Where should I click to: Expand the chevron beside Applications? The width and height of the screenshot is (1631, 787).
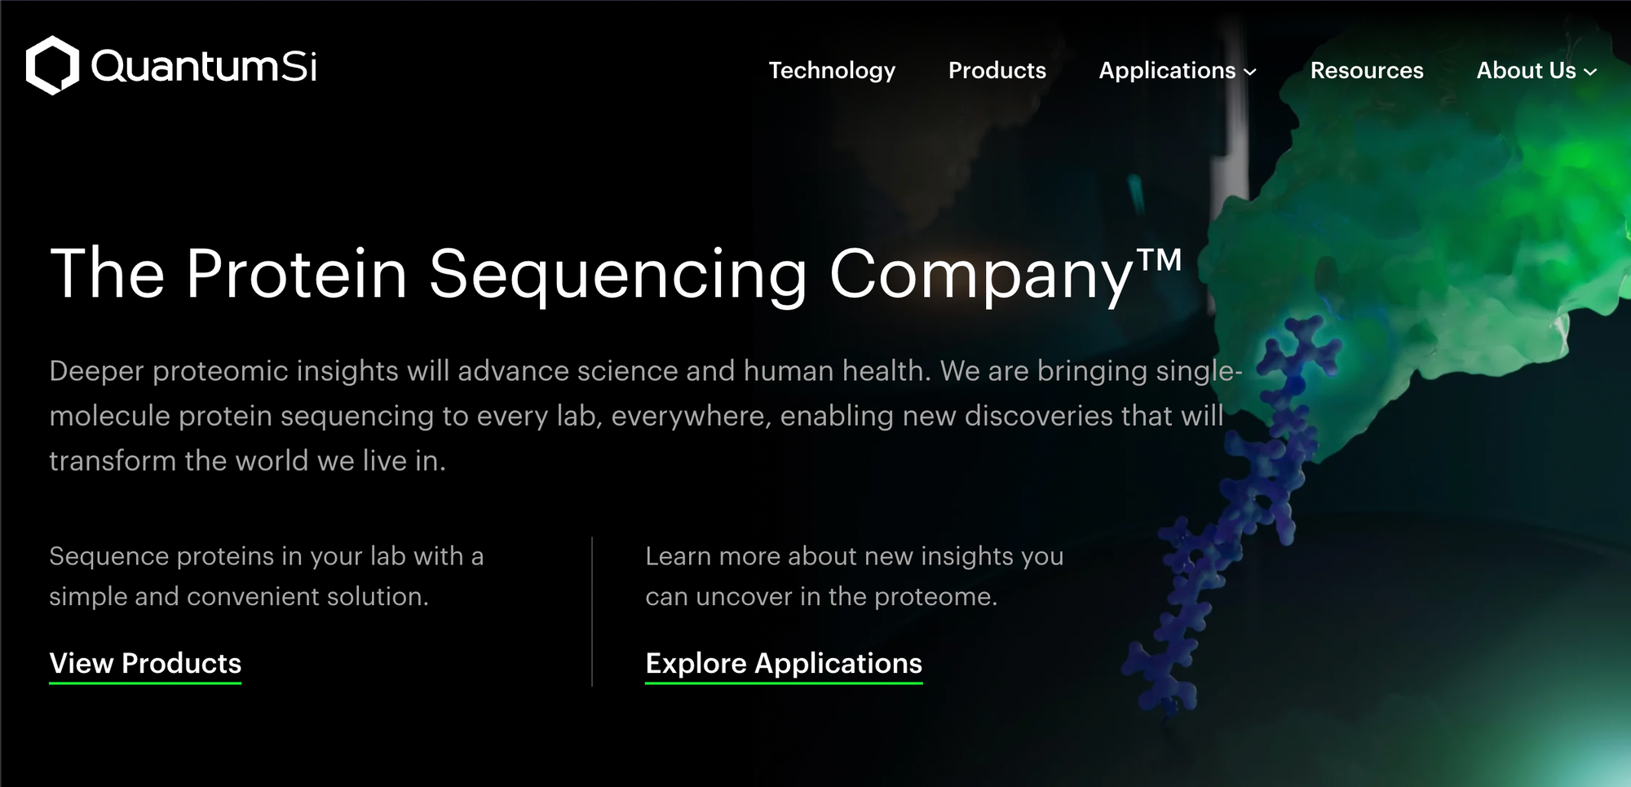coord(1250,73)
